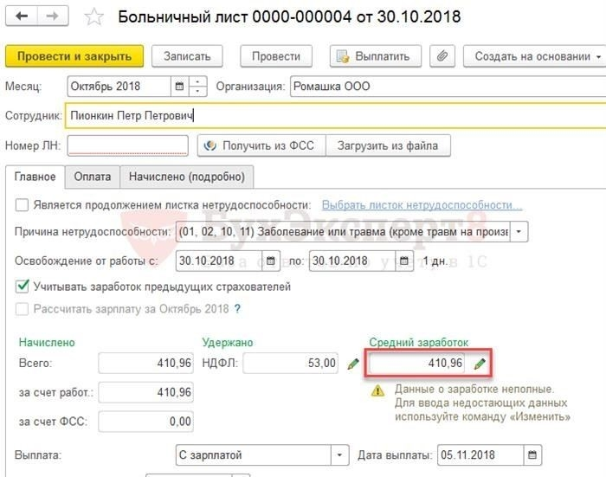Open Выбрать листок нетрудоспособности link

click(422, 205)
